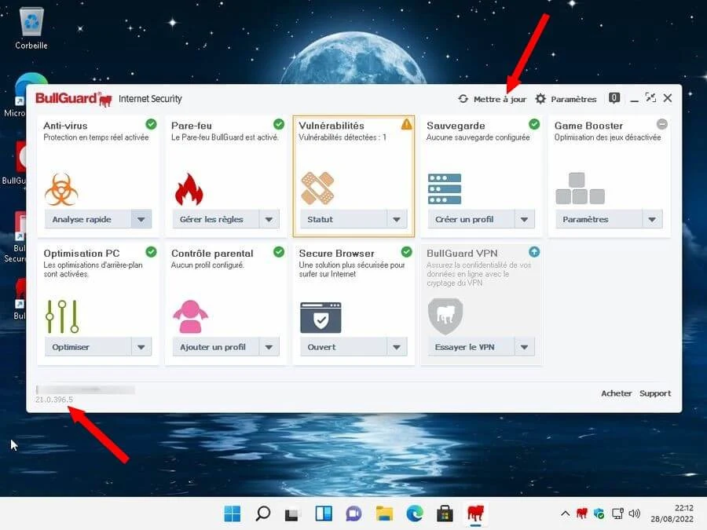The image size is (707, 530).
Task: Click the Contrôle parental card title
Action: [x=212, y=254]
